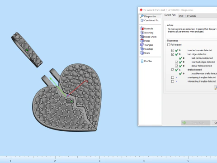Viewport: 217px width, 163px height.
Task: Enable the Full Analysis checkbox
Action: pyautogui.click(x=169, y=45)
